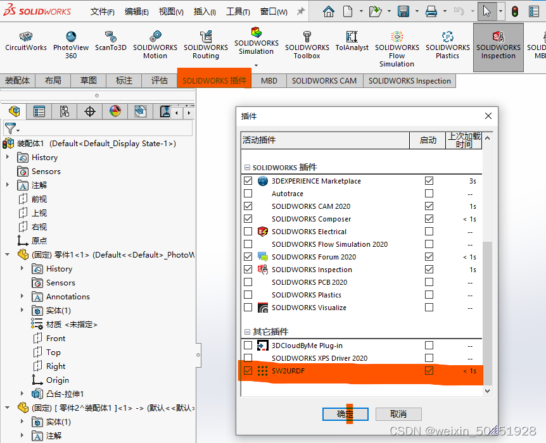
Task: Collapse the 零件1<1> component node
Action: click(8, 254)
